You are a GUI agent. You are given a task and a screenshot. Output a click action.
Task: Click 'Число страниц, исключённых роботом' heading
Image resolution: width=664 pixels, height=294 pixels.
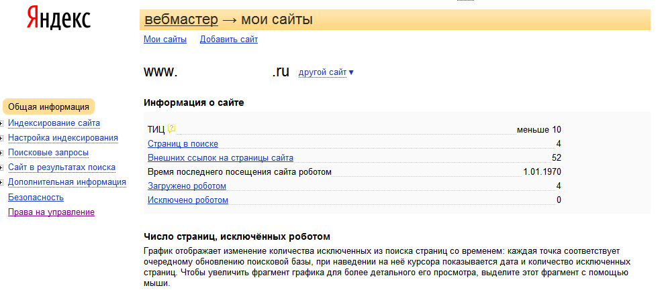[237, 236]
